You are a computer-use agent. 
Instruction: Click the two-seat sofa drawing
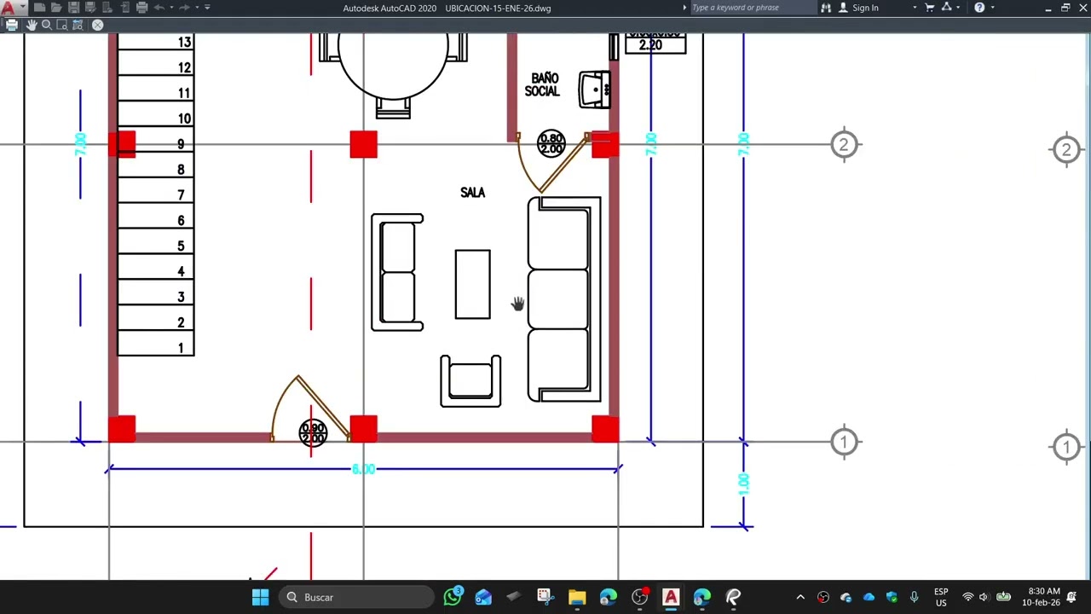(397, 272)
